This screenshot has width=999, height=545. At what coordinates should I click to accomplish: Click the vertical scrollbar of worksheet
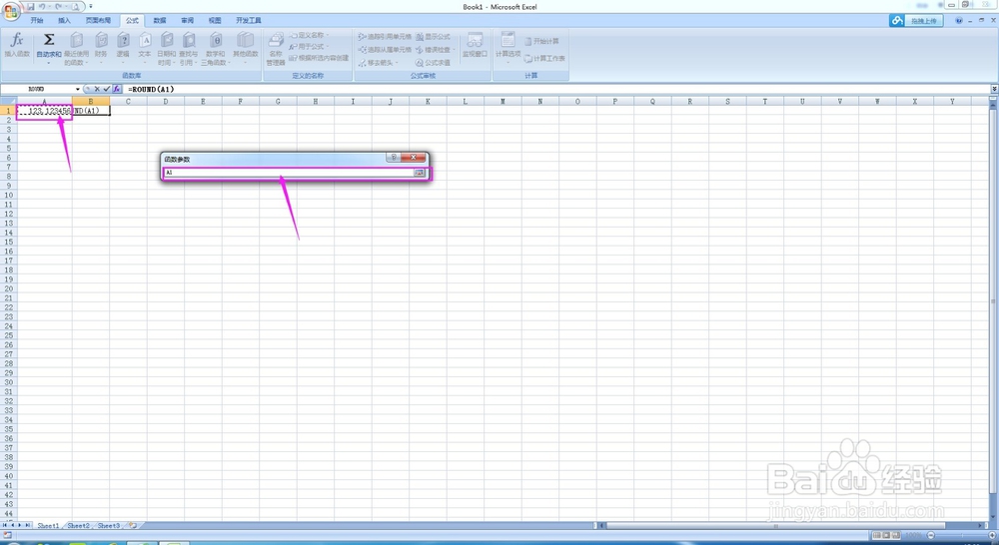pyautogui.click(x=992, y=301)
